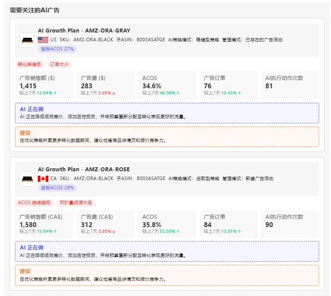Screen dimensions: 331x296
Task: Click the 需要关注的AI广告 heading
Action: 35,10
